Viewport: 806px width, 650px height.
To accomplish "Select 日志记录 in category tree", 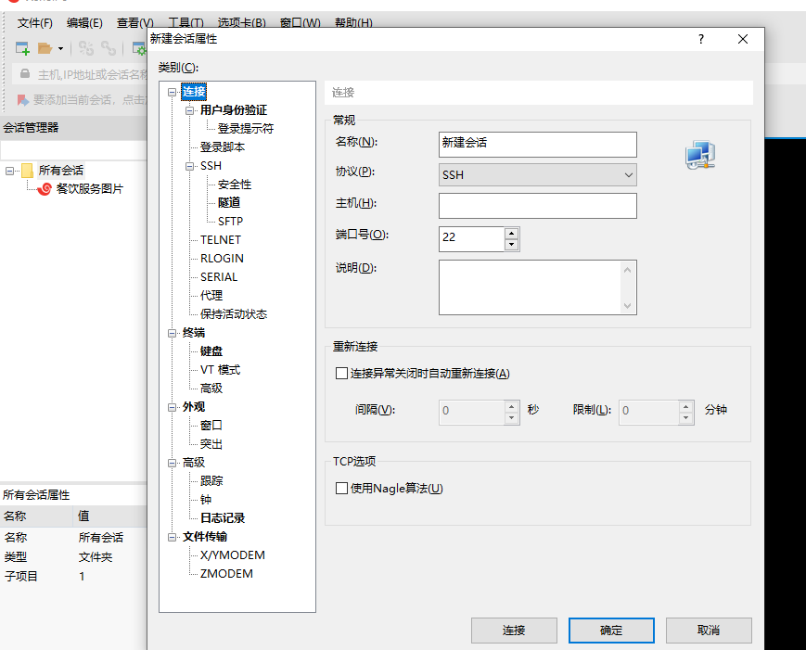I will [222, 518].
